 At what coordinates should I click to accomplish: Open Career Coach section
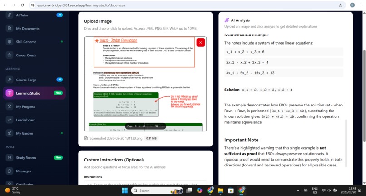tap(34, 55)
